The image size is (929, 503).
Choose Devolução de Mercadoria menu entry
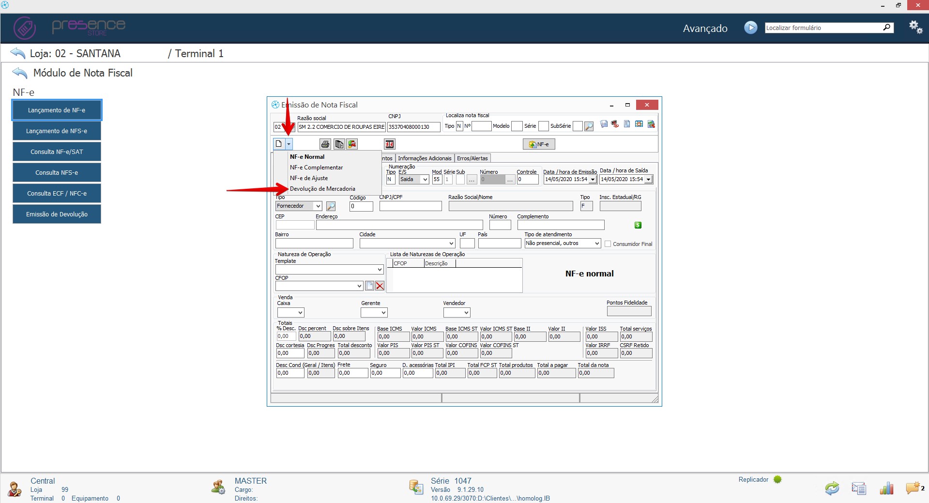(x=323, y=189)
